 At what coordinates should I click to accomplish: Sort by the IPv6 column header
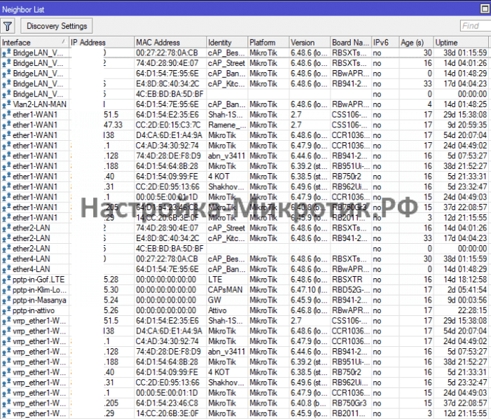tap(385, 42)
